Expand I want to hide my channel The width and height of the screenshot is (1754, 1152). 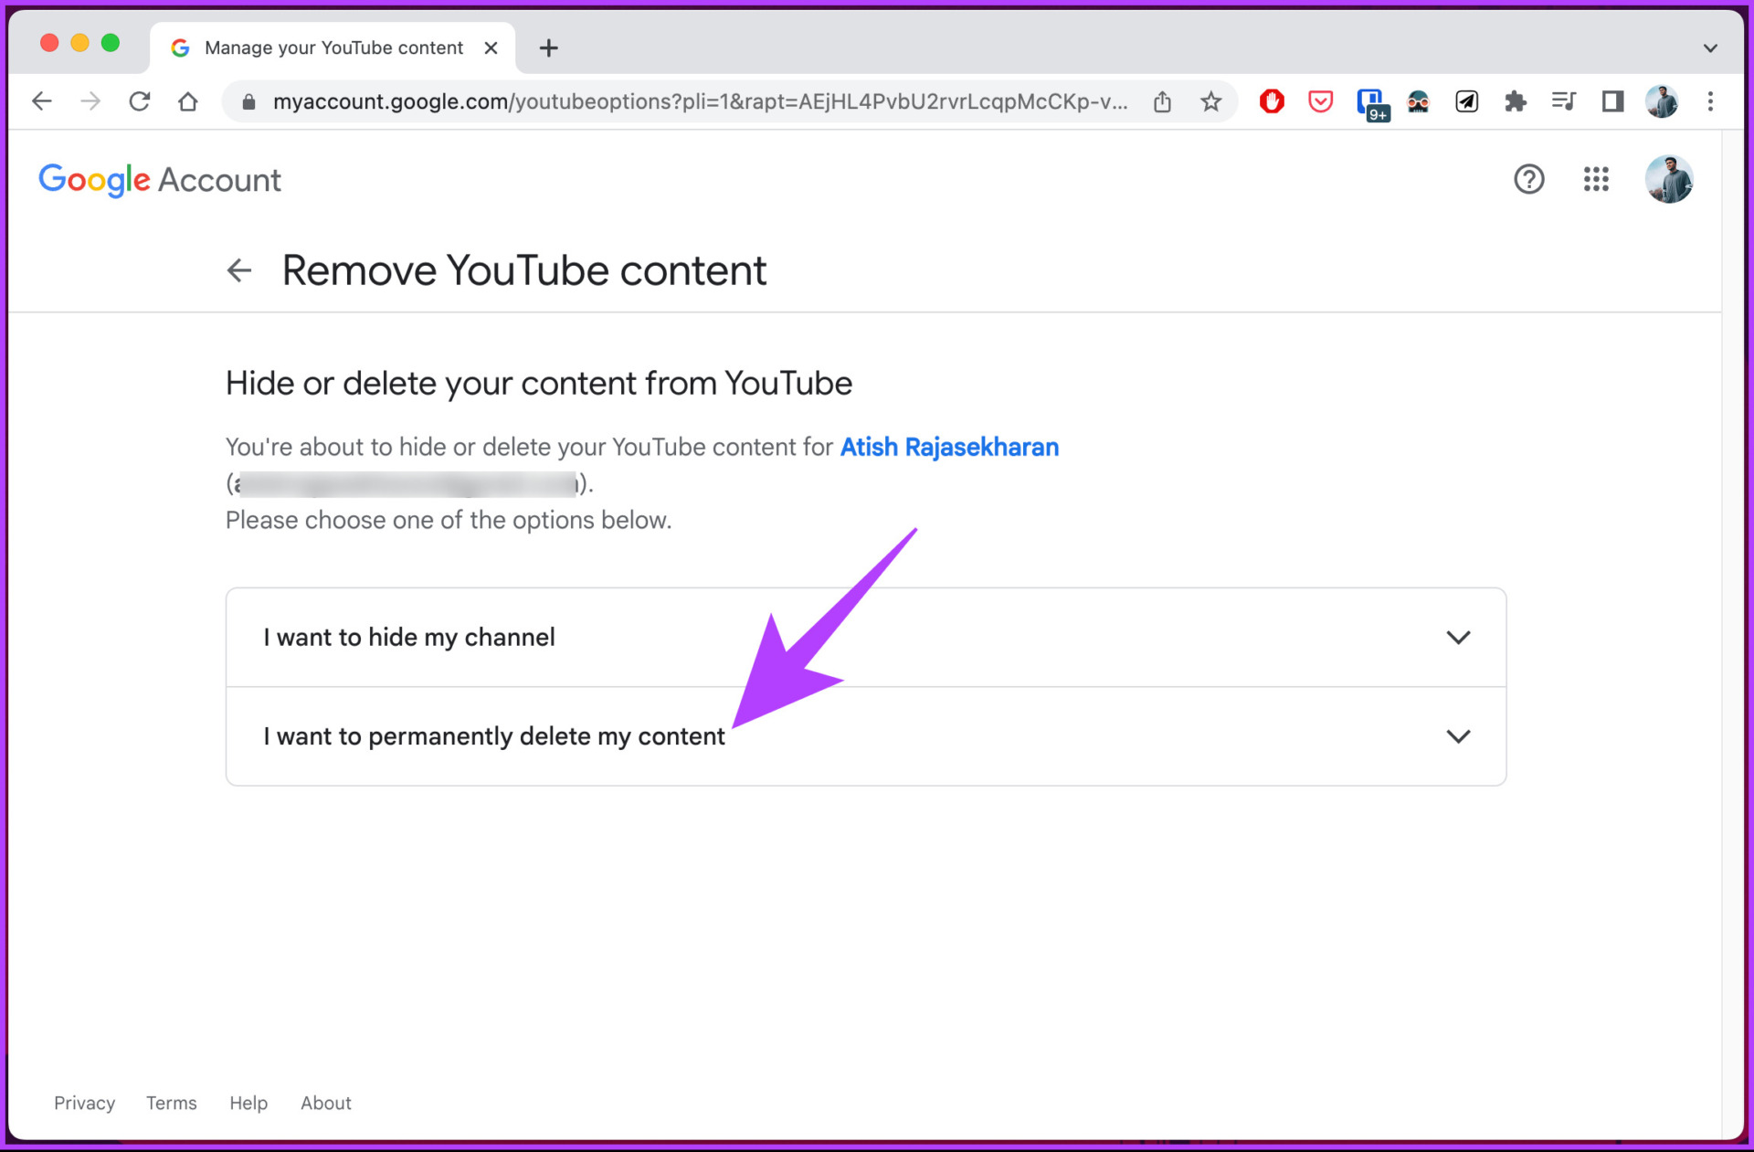click(866, 638)
